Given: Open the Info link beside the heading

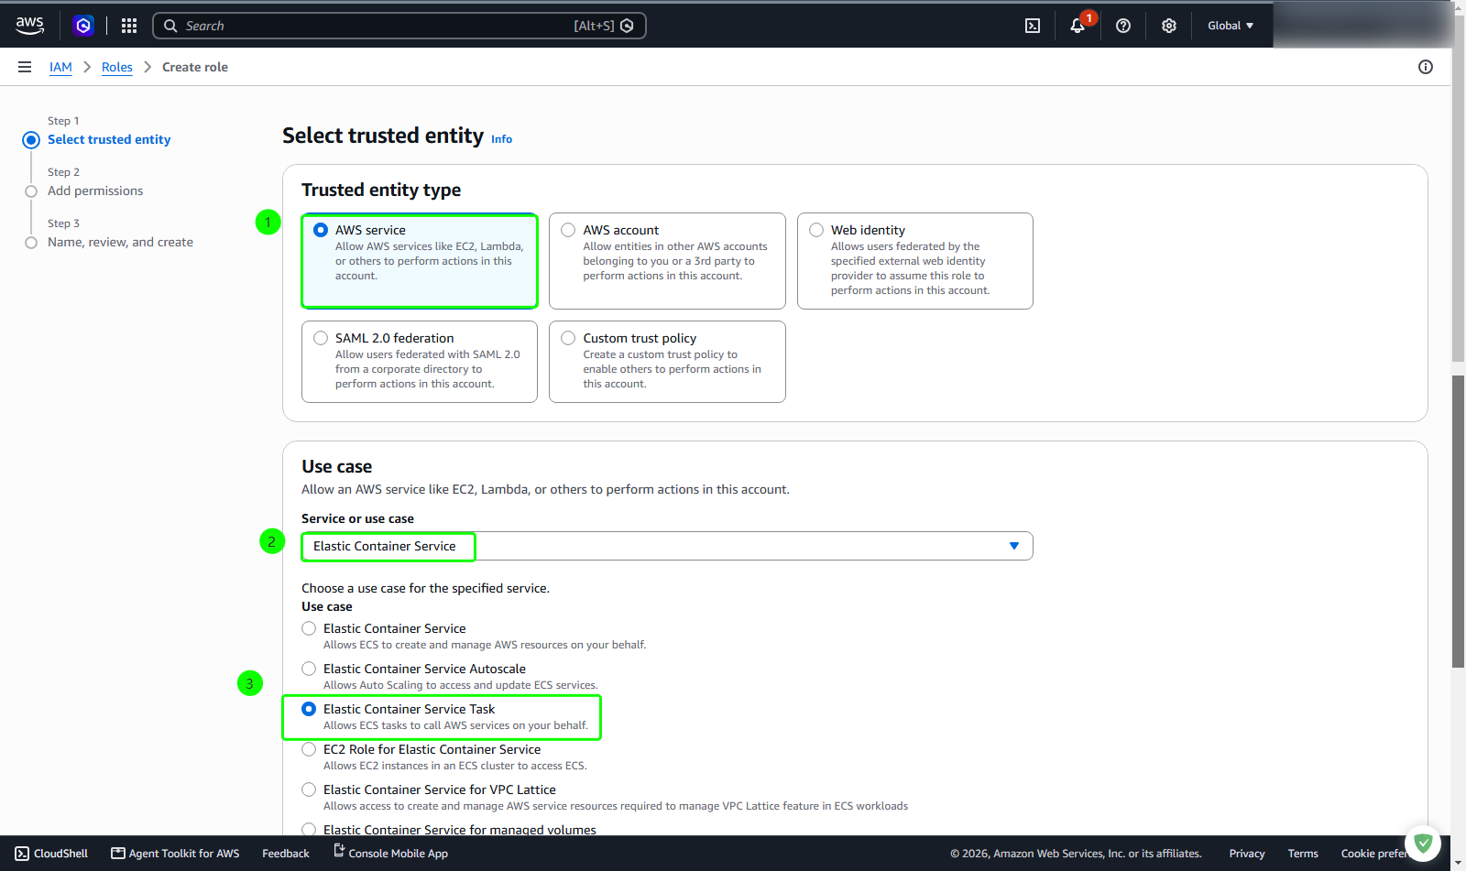Looking at the screenshot, I should (x=501, y=139).
